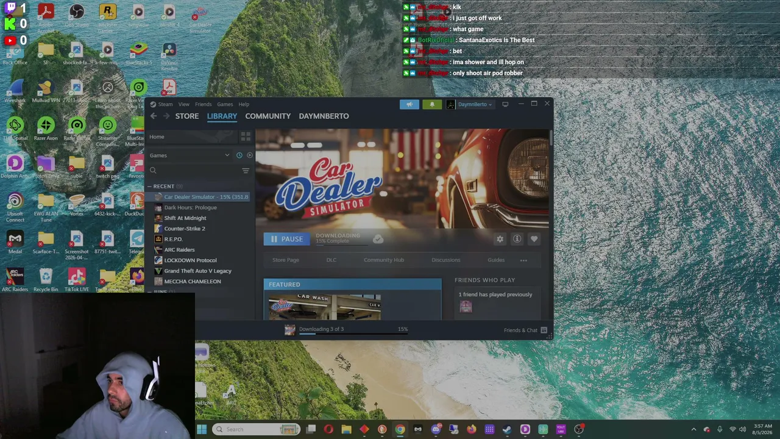Viewport: 780px width, 439px height.
Task: Go to library Home
Action: [157, 137]
